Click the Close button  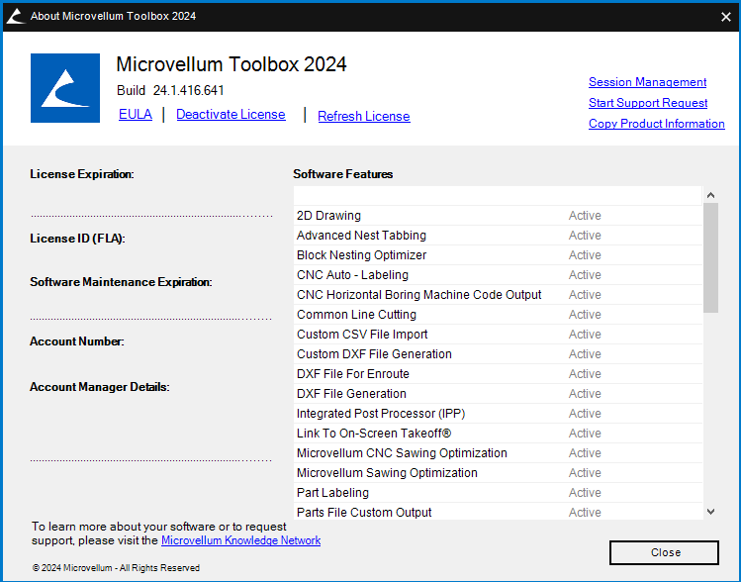664,552
